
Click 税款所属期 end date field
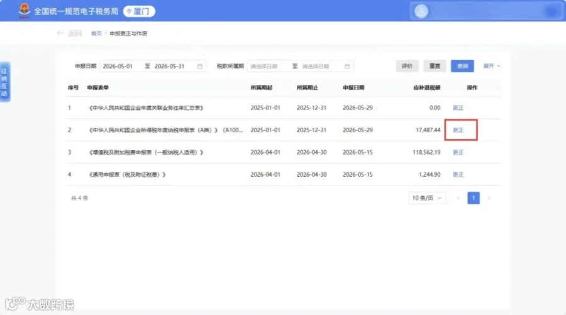click(x=316, y=67)
